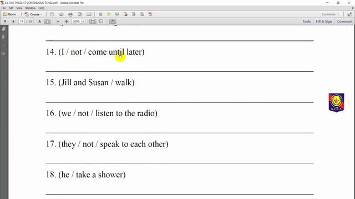Click the Zoom in plus button

click(x=67, y=21)
